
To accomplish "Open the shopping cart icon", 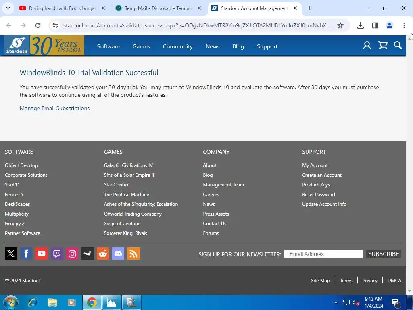I will 382,45.
